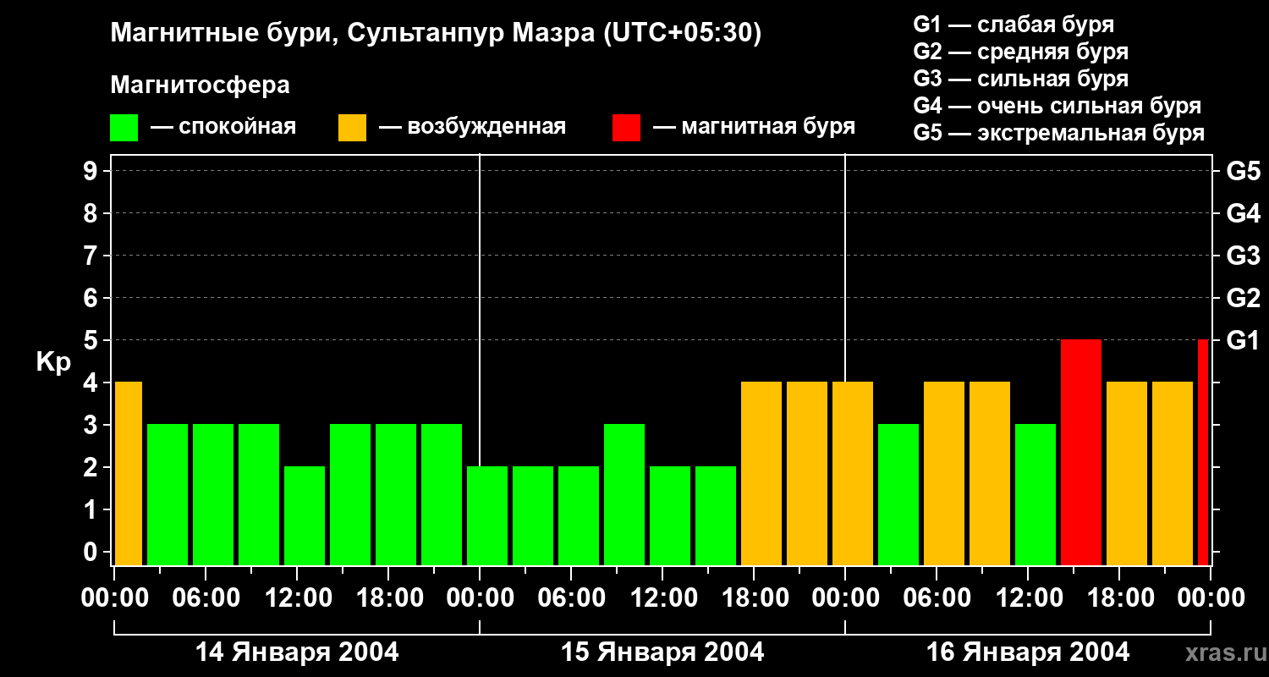1269x677 pixels.
Task: Click the '16 Января 2004' date label
Action: click(x=1028, y=652)
